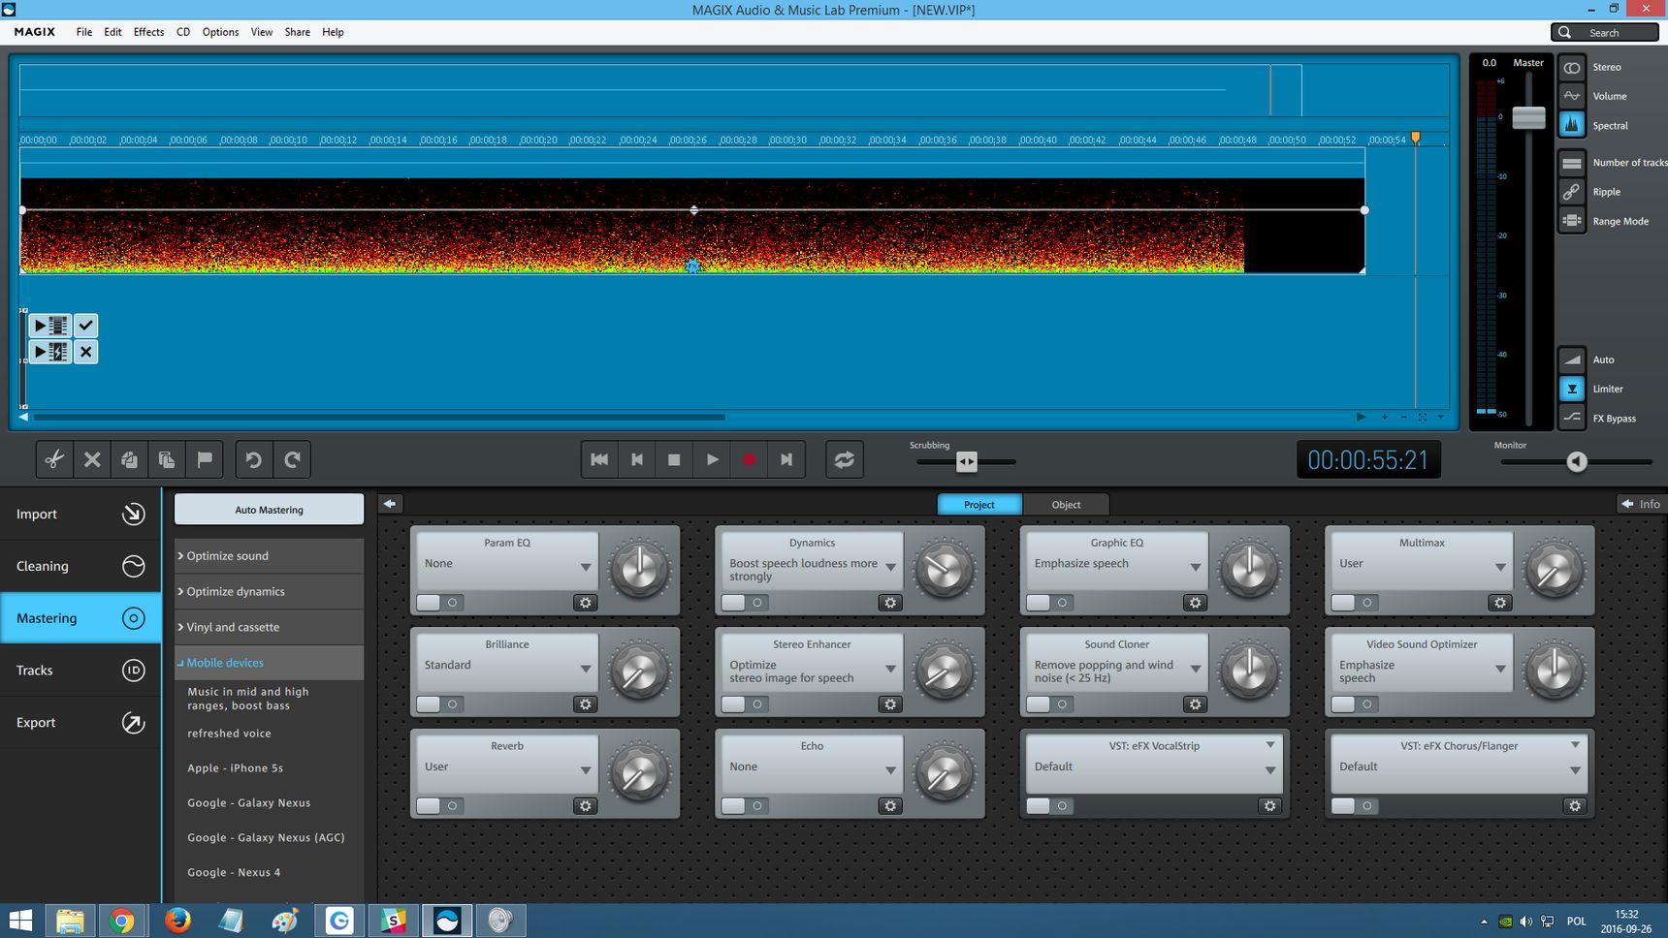This screenshot has width=1668, height=938.
Task: Toggle Range Mode
Action: coord(1572,221)
